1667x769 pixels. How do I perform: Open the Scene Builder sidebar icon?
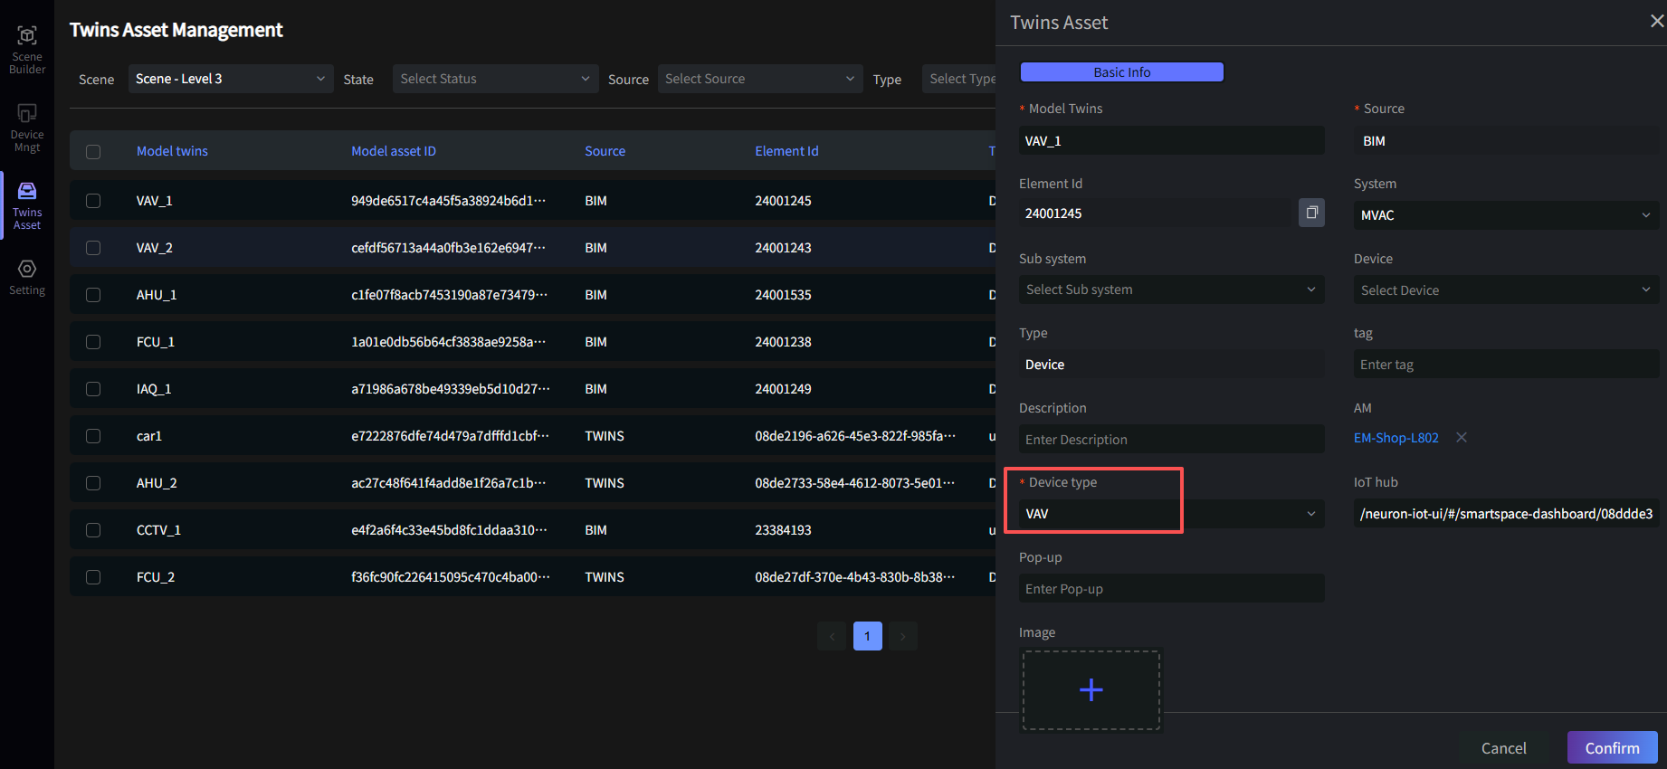27,49
